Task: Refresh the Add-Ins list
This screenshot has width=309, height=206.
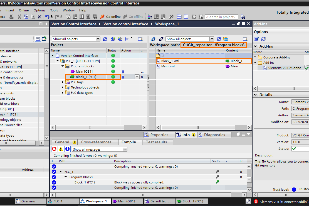Action: tap(263, 39)
